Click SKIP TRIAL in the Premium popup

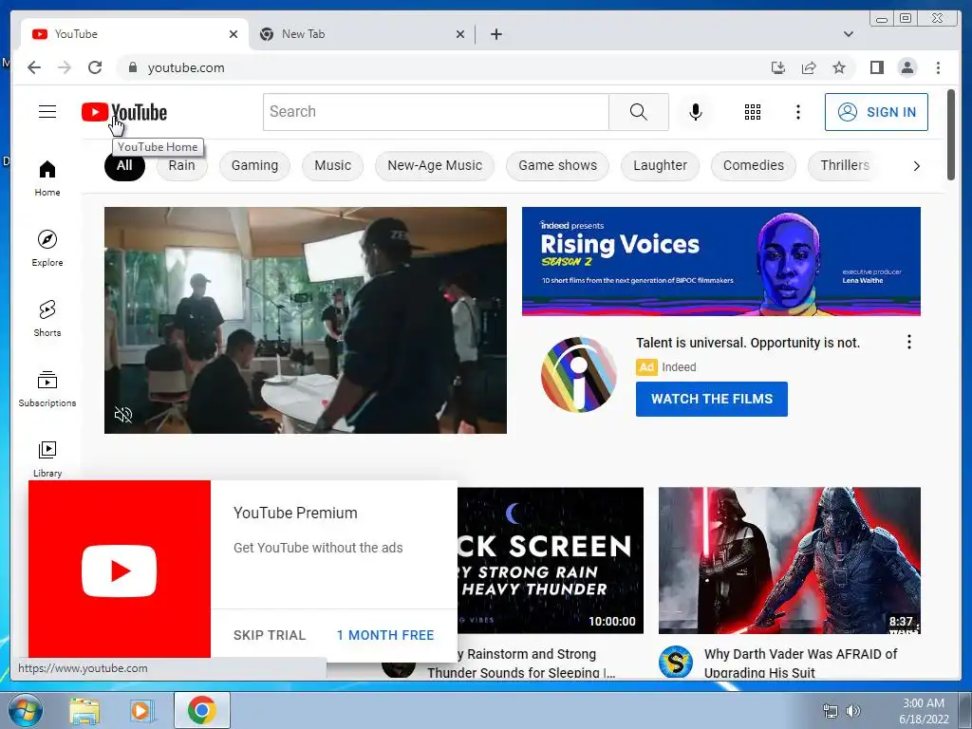tap(270, 635)
